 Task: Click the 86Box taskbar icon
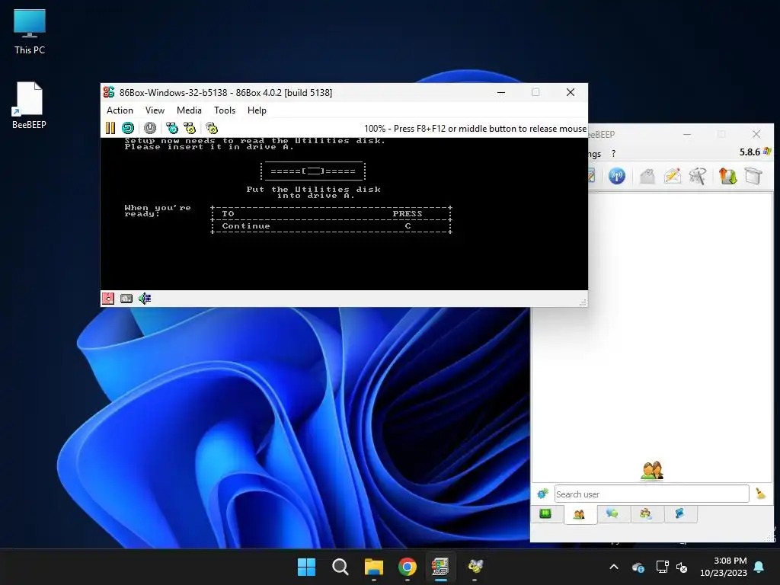click(441, 567)
